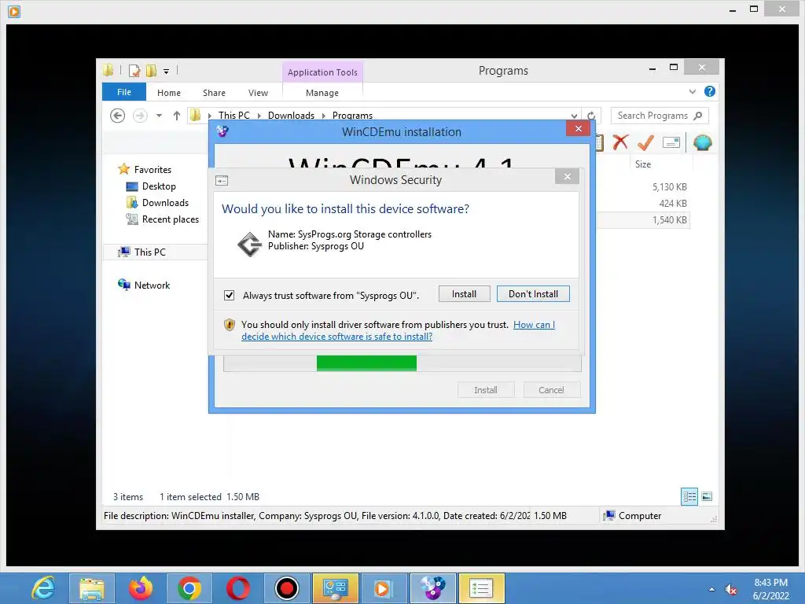Launch Opera from taskbar
This screenshot has height=604, width=805.
[x=237, y=588]
